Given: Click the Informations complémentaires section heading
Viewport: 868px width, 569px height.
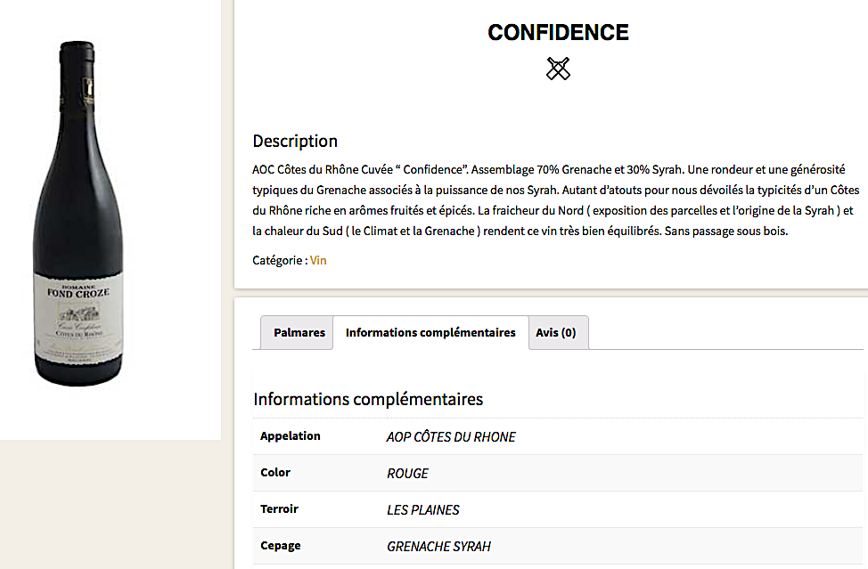Looking at the screenshot, I should tap(368, 399).
